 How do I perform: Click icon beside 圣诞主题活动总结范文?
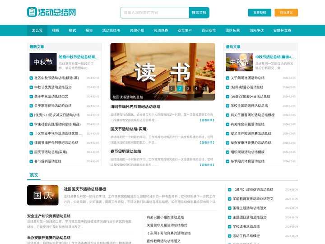(230, 208)
